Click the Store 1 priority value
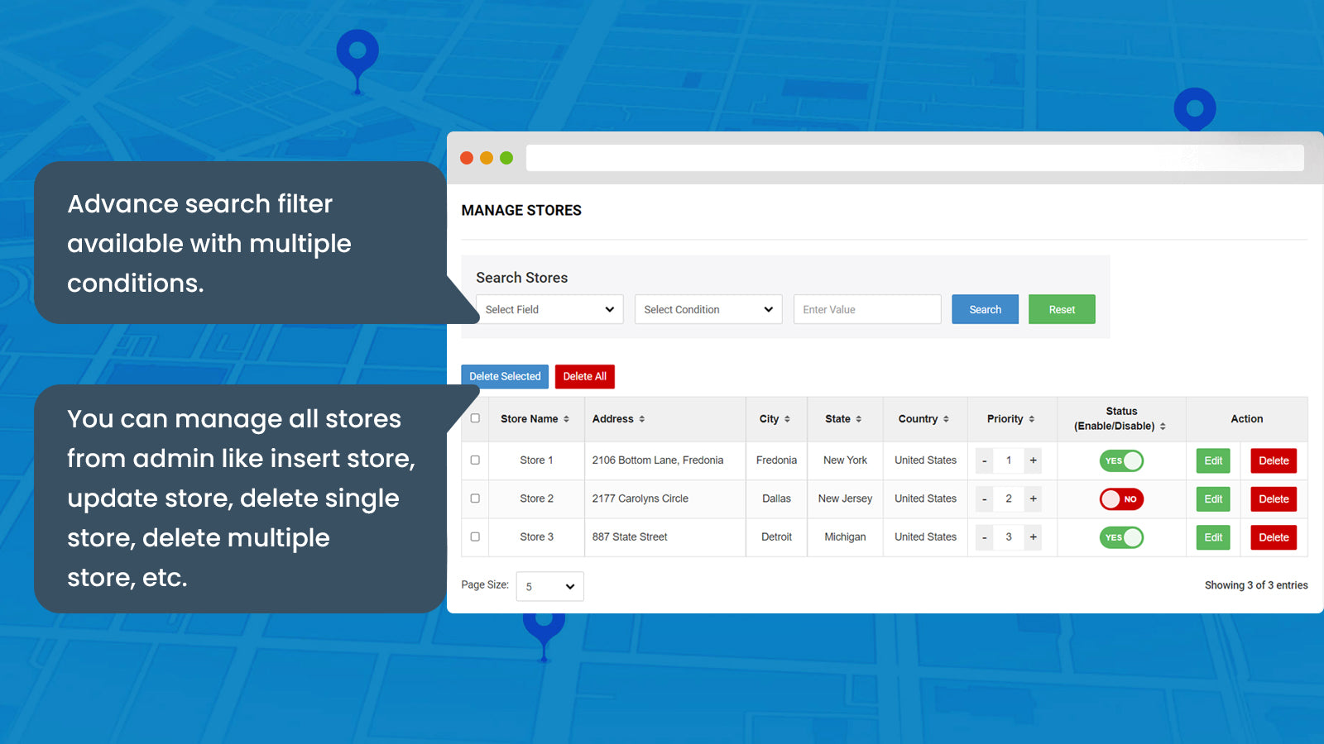This screenshot has height=744, width=1324. 1009,460
